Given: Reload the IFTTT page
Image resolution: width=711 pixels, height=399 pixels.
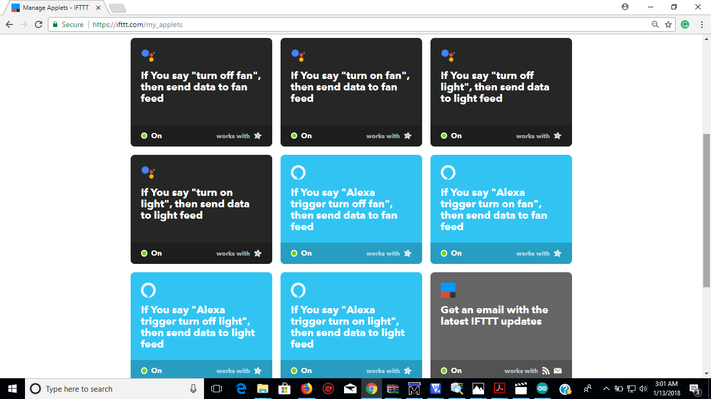Looking at the screenshot, I should pos(39,24).
